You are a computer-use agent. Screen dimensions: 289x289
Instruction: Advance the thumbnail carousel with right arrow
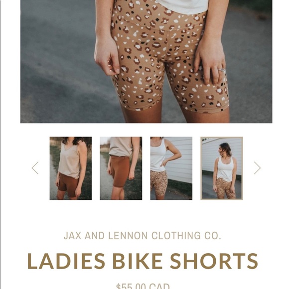(257, 168)
